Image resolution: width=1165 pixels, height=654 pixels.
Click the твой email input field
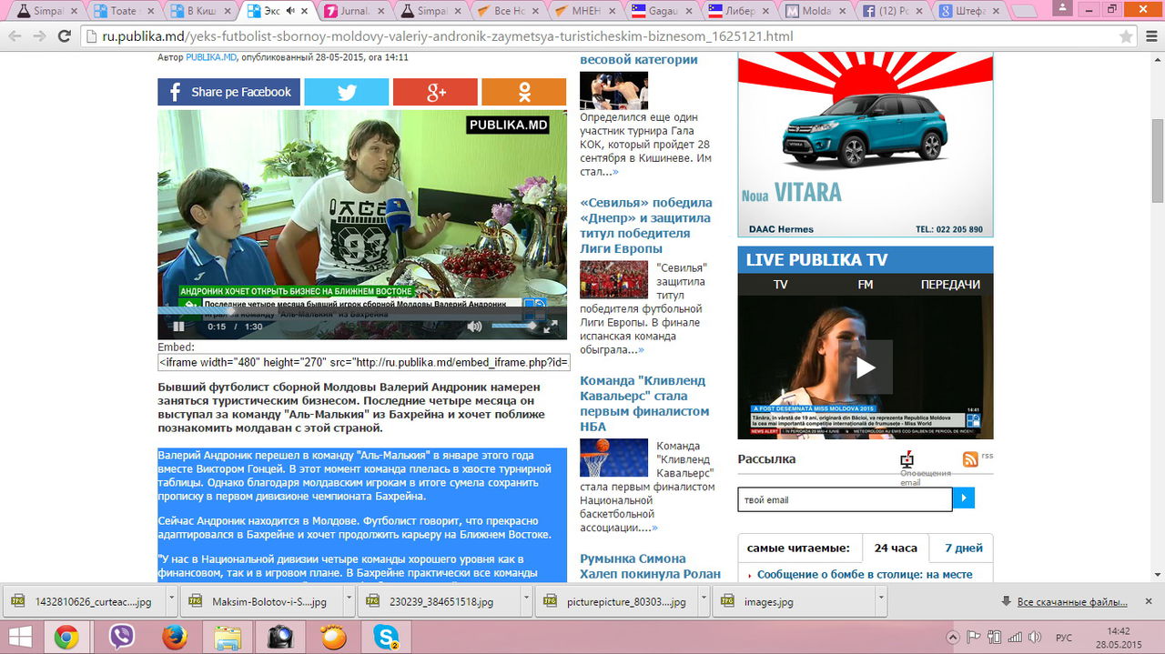[845, 499]
